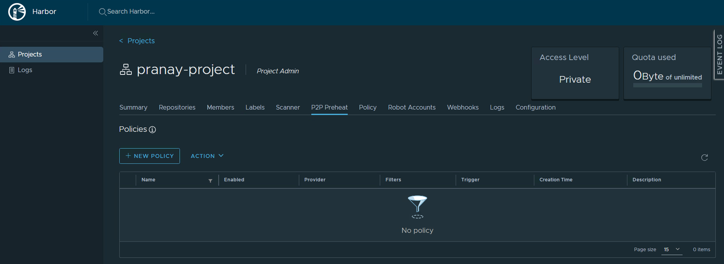Click the Harbor lighthouse logo
Viewport: 724px width, 264px height.
[x=17, y=12]
